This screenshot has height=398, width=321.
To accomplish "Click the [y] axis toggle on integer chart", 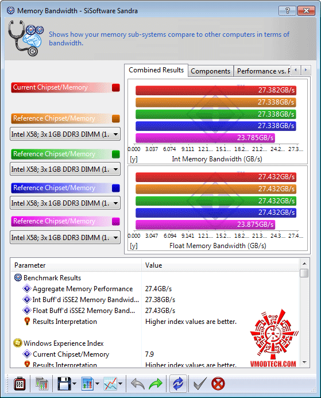I will pos(134,159).
